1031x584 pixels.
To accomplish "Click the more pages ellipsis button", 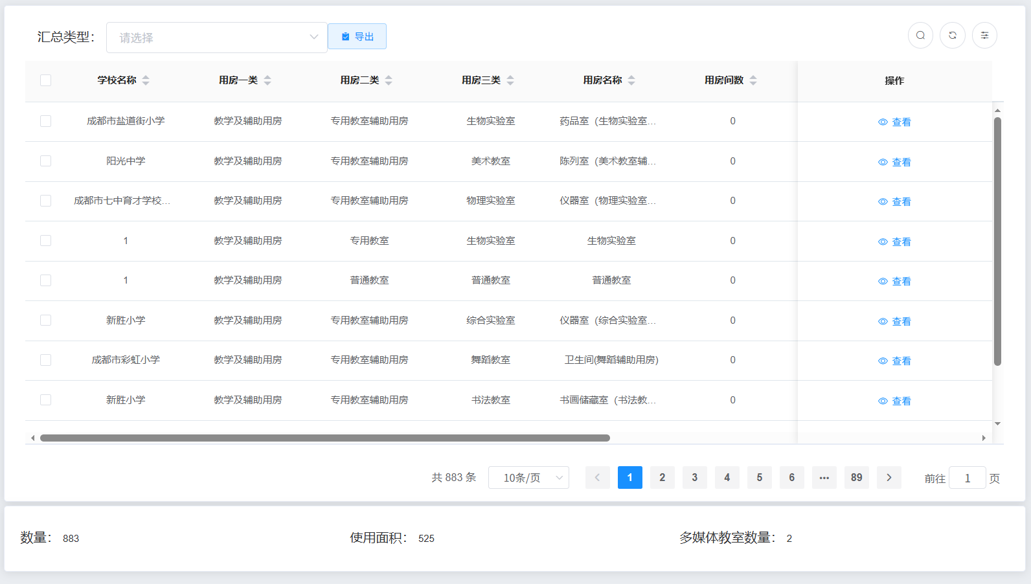I will (x=824, y=478).
